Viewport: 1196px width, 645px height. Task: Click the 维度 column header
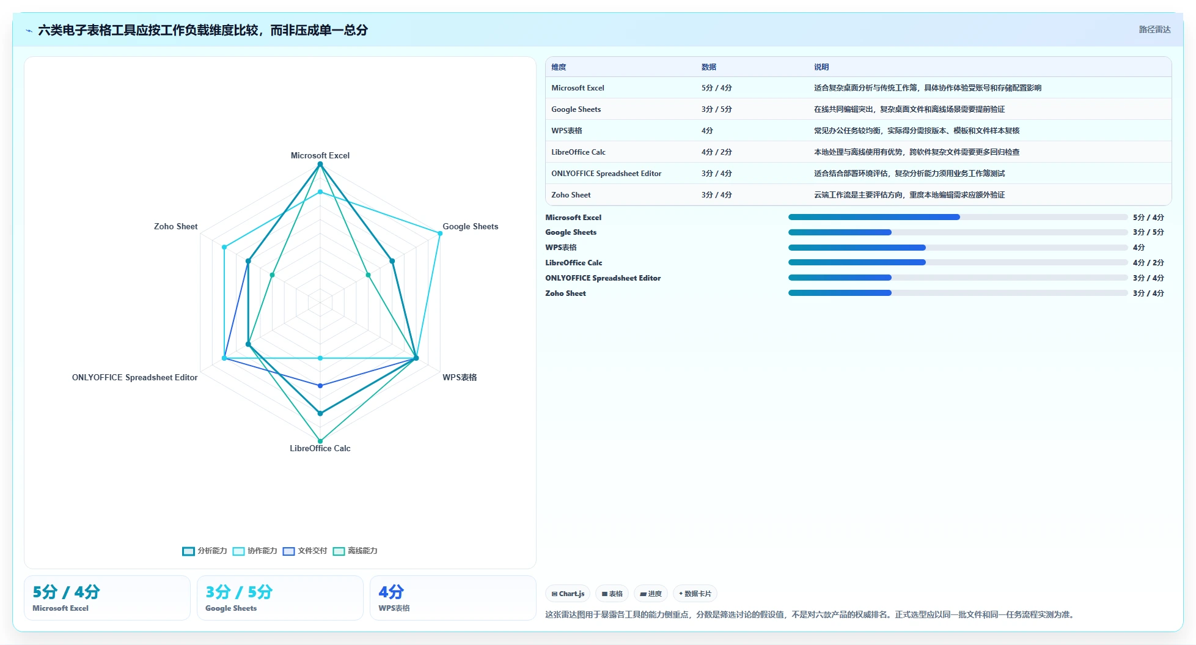(x=559, y=67)
